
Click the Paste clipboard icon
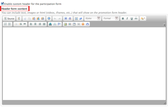coord(34,19)
